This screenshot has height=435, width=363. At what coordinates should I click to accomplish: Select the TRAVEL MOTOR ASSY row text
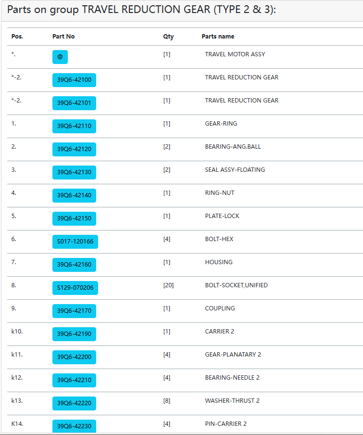pos(235,54)
